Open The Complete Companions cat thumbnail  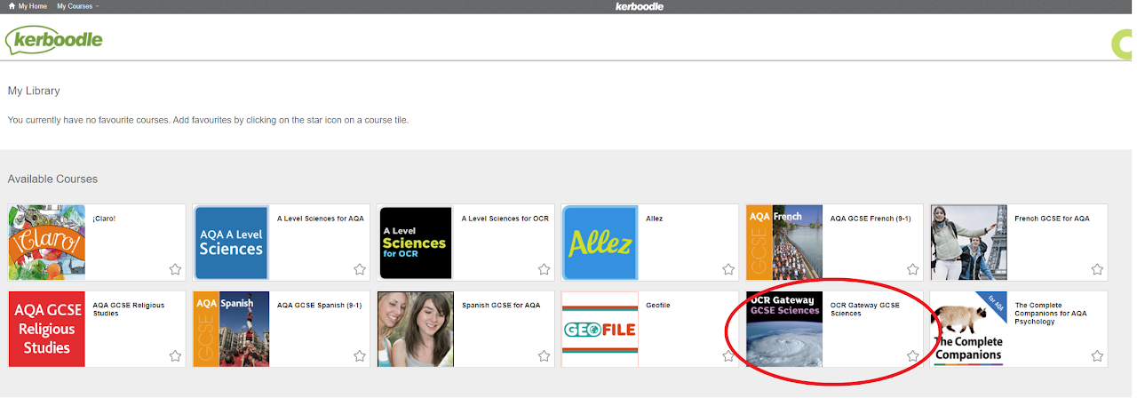click(968, 329)
